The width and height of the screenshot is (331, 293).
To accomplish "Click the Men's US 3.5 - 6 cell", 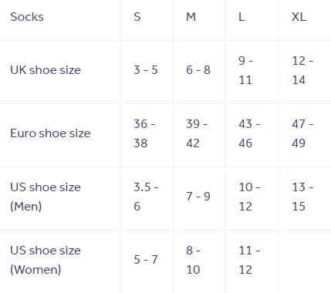I will pos(146,197).
